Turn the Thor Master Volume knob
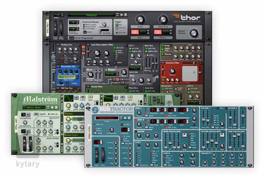264x179 pixels. (x=194, y=32)
